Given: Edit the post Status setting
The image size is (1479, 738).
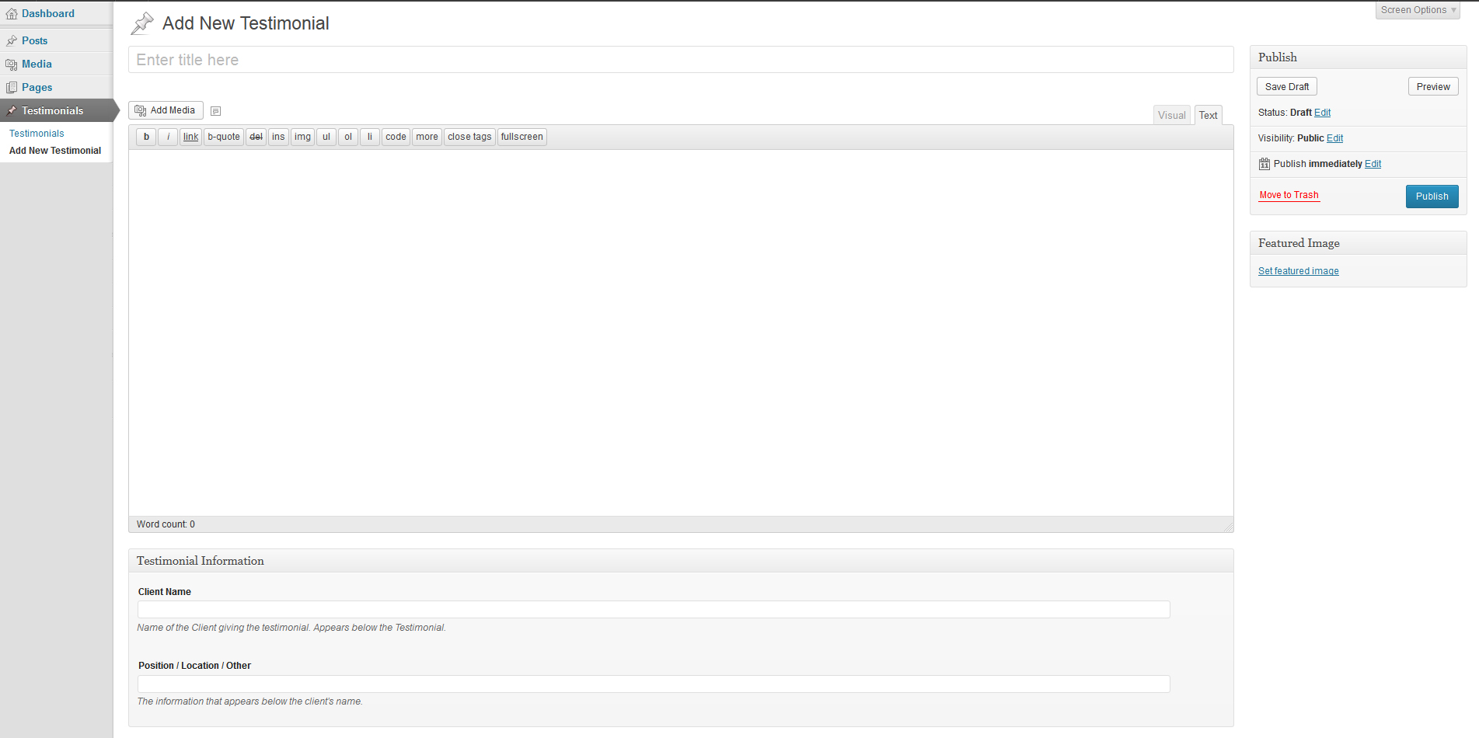Looking at the screenshot, I should coord(1322,113).
